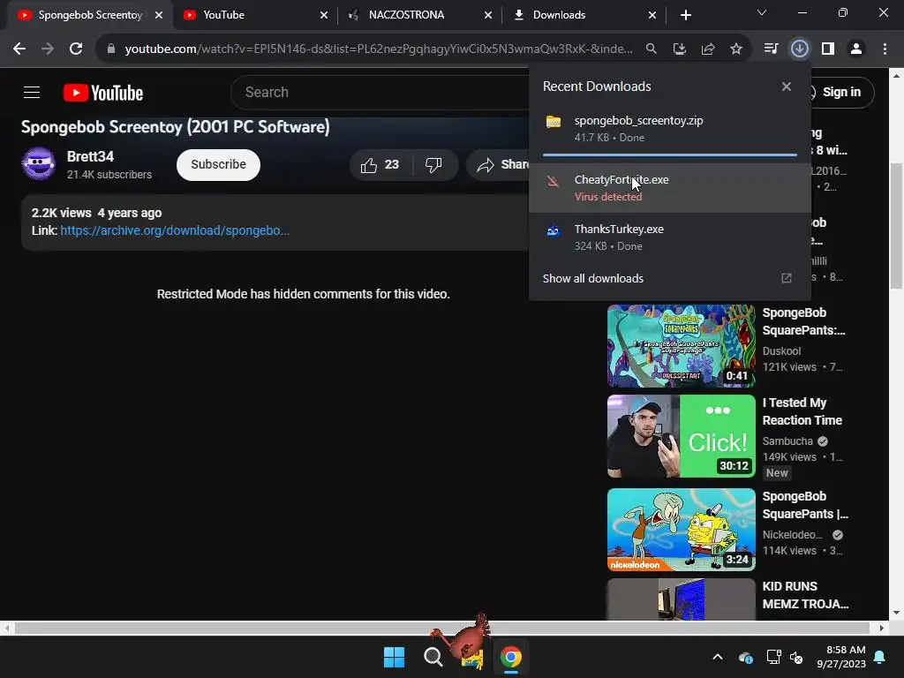Open the Brett34 channel avatar
This screenshot has width=904, height=678.
coord(38,163)
